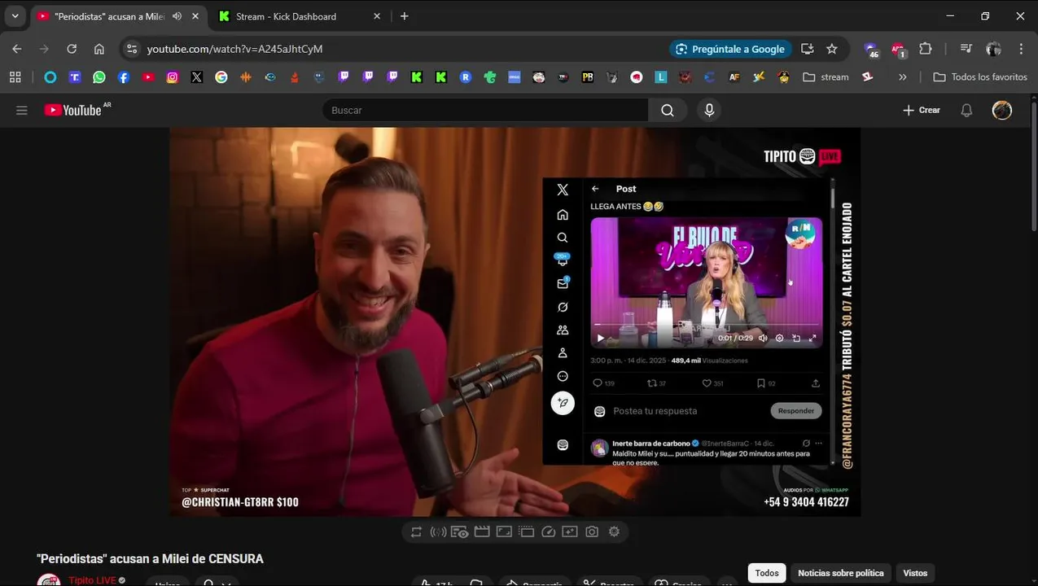Open the X (Twitter) bookmark
This screenshot has height=586, width=1038.
tap(197, 77)
